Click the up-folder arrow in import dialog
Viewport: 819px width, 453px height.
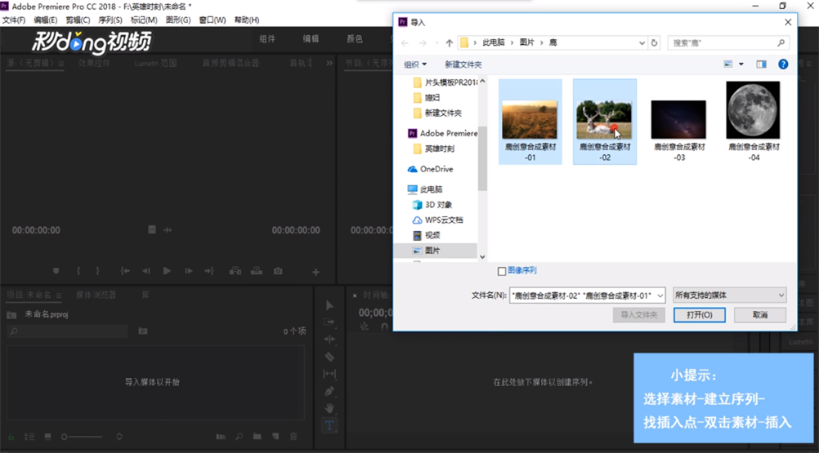click(450, 42)
